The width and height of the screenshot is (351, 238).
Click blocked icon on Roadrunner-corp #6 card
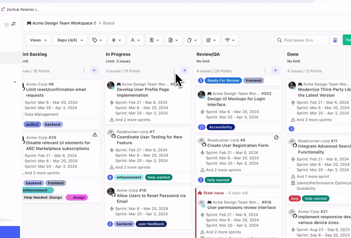pos(276,137)
